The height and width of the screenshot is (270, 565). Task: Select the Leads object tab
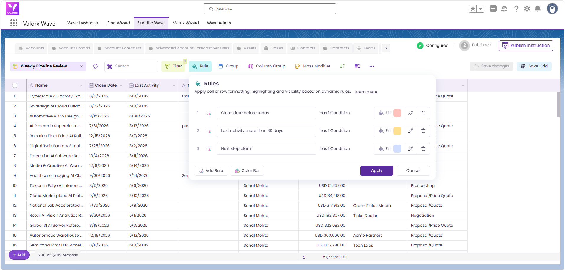(x=366, y=48)
